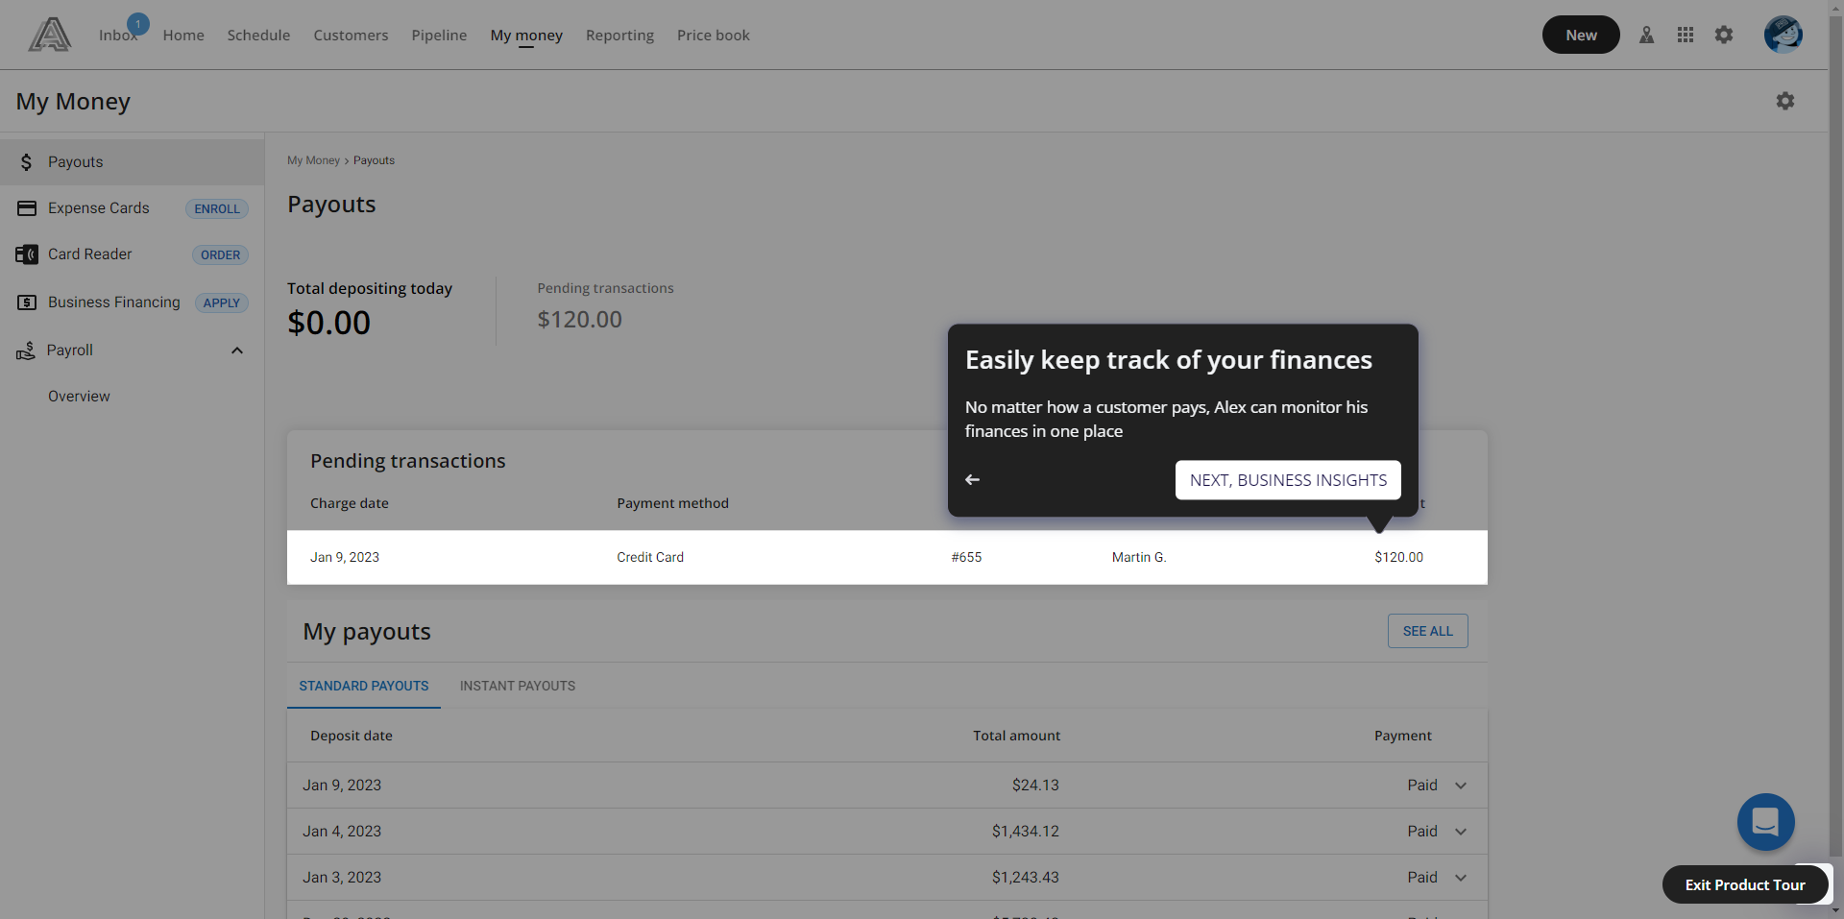1844x919 pixels.
Task: Click NEXT, BUSINESS INSIGHTS in the tooltip
Action: (x=1287, y=479)
